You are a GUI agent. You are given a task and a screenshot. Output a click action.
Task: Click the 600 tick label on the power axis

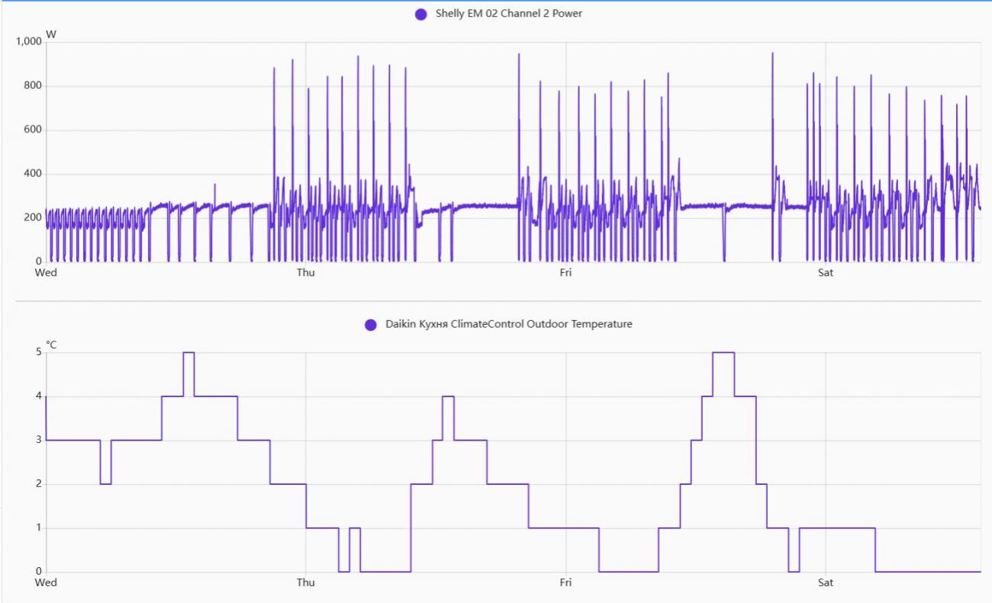(33, 130)
